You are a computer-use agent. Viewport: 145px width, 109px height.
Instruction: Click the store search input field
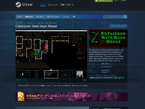tap(113, 17)
